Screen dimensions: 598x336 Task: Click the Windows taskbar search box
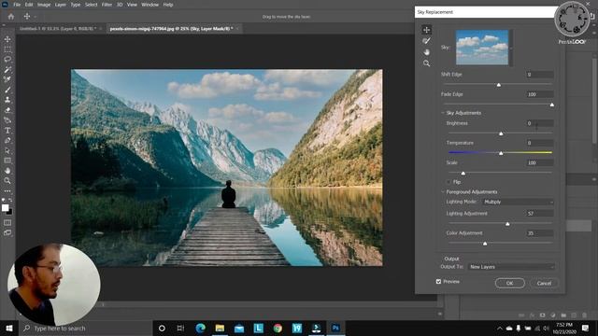click(86, 328)
